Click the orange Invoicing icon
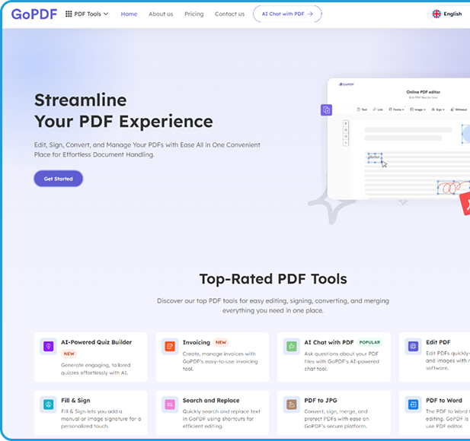The width and height of the screenshot is (470, 441). (x=170, y=347)
